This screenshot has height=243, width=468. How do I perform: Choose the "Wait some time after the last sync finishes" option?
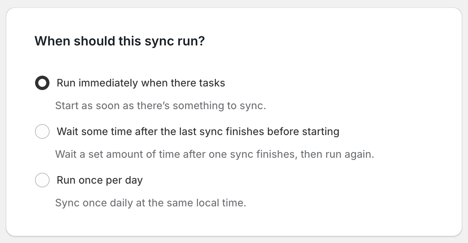click(x=42, y=131)
